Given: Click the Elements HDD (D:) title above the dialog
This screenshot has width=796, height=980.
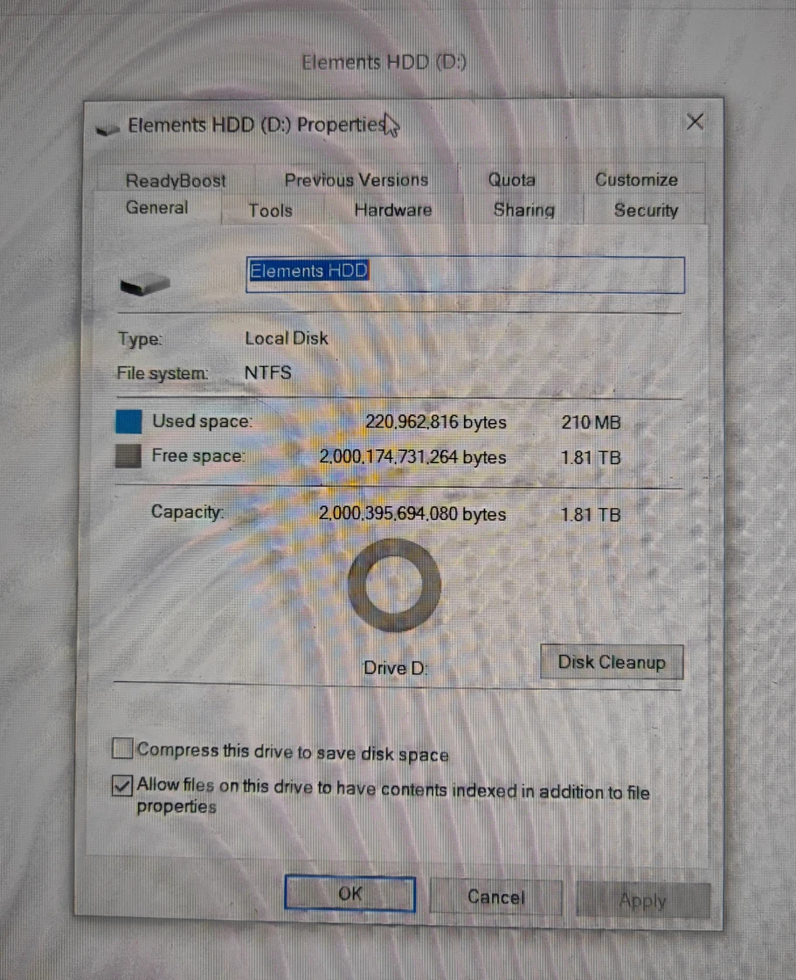Looking at the screenshot, I should (384, 62).
